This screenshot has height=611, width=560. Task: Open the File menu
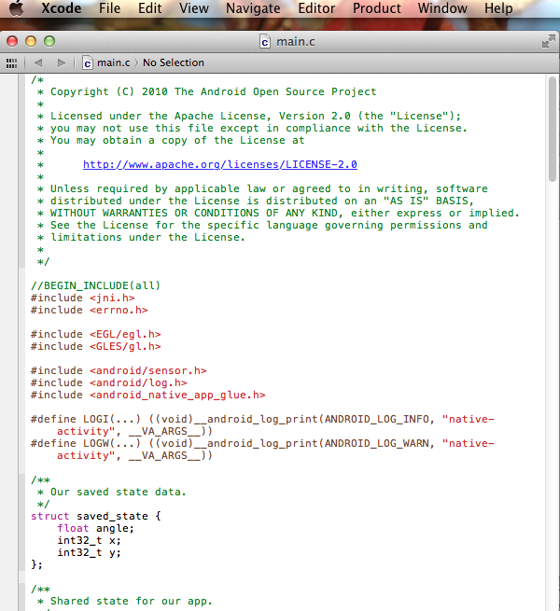(109, 8)
